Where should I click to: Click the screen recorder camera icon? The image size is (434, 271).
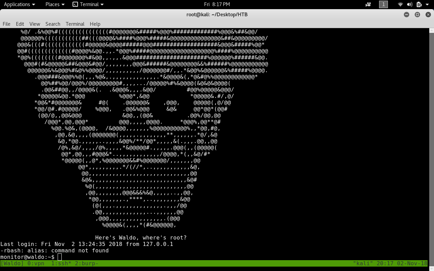(368, 4)
